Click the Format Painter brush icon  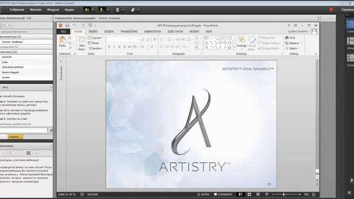70,48
